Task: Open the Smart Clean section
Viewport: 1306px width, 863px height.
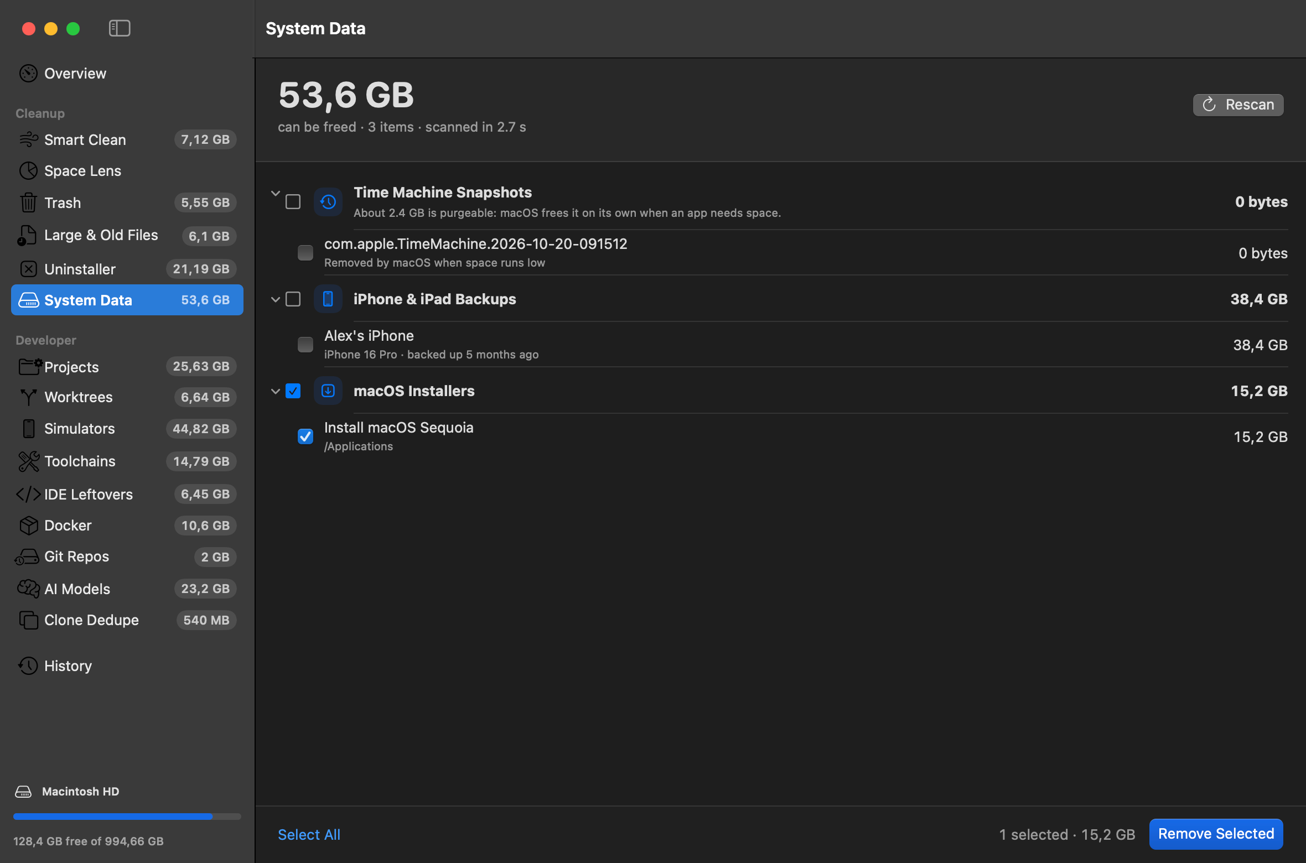Action: [x=127, y=139]
